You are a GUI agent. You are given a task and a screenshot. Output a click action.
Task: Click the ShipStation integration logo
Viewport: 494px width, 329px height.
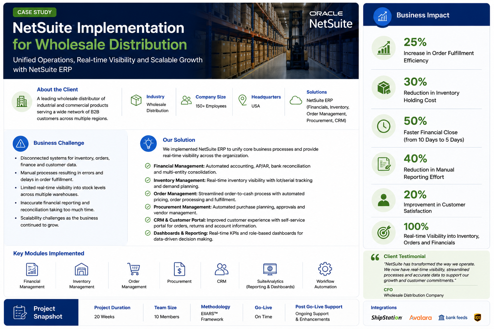[387, 318]
